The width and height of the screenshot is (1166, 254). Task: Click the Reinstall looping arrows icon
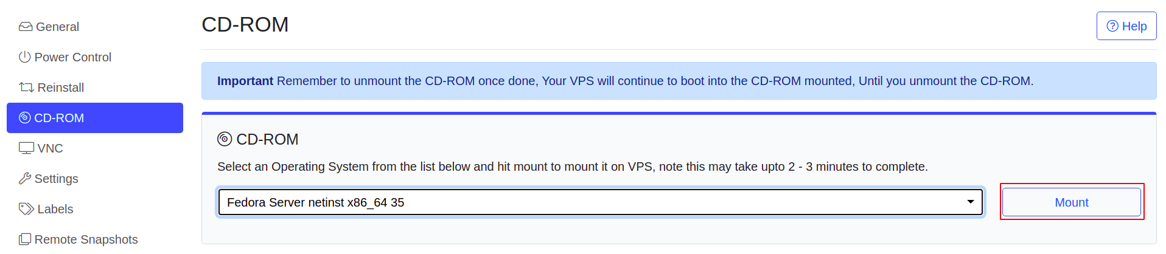[26, 88]
